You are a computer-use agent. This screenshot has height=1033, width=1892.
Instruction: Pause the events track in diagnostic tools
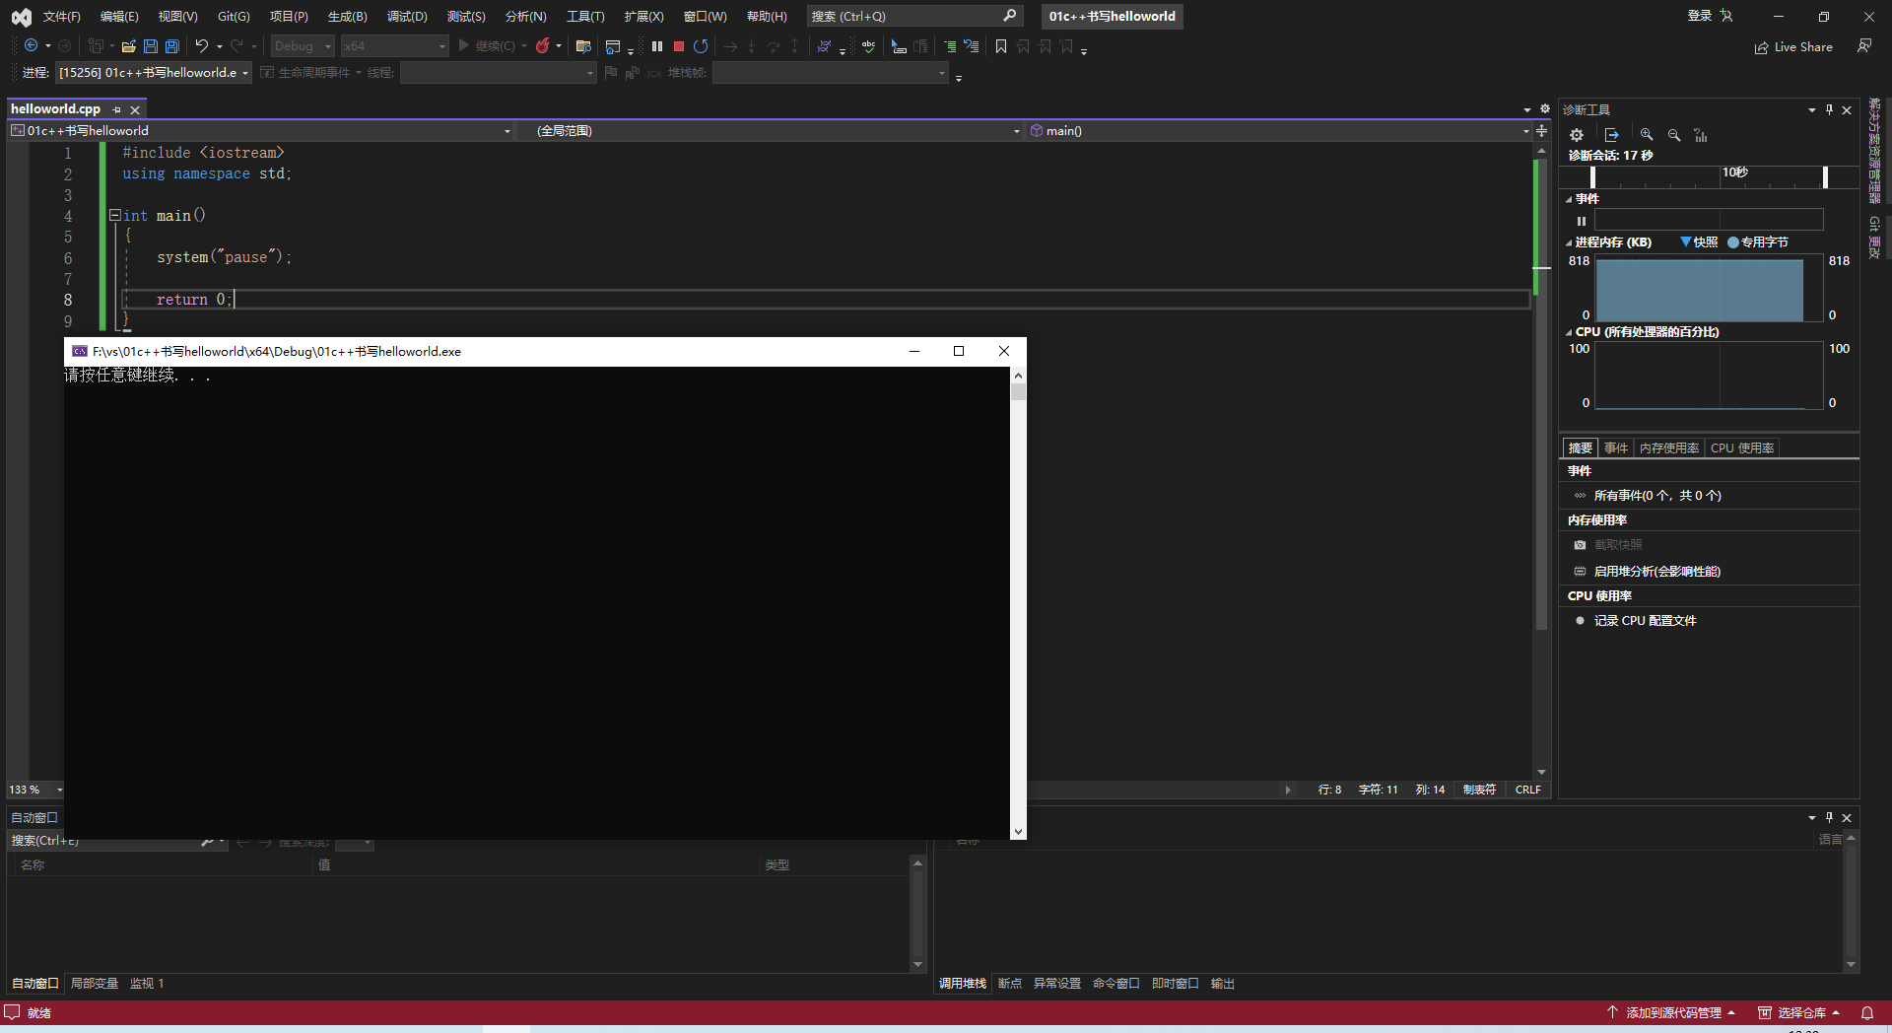(1582, 221)
